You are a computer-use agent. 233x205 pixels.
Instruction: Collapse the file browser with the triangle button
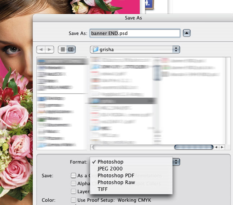coord(187,33)
